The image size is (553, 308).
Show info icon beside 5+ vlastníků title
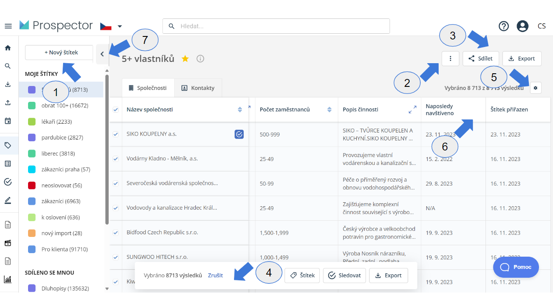[200, 58]
